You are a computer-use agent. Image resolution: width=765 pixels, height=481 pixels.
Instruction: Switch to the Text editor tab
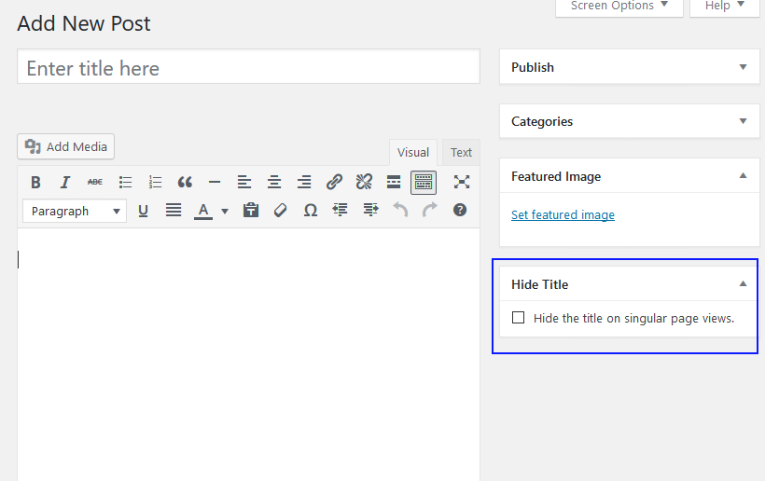(461, 153)
